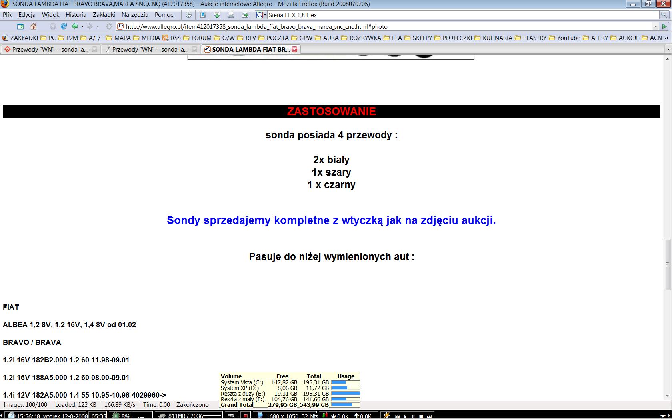This screenshot has width=672, height=420.
Task: Open the PC bookmarks folder
Action: tap(48, 38)
